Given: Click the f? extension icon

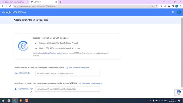Looking at the screenshot, I should tap(165, 6).
